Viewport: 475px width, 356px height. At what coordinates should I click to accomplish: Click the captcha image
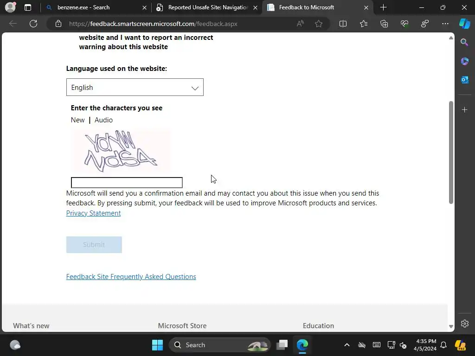pyautogui.click(x=121, y=151)
